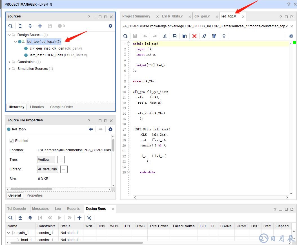Switch to the clk_gen.v editor tab
Image resolution: width=297 pixels, height=245 pixels.
[202, 16]
